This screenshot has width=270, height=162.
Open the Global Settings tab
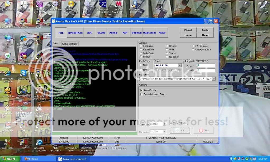point(69,44)
